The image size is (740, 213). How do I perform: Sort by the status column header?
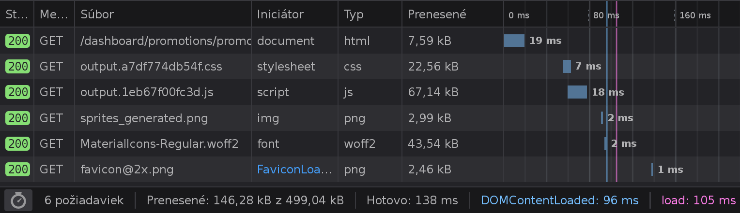[x=17, y=14]
